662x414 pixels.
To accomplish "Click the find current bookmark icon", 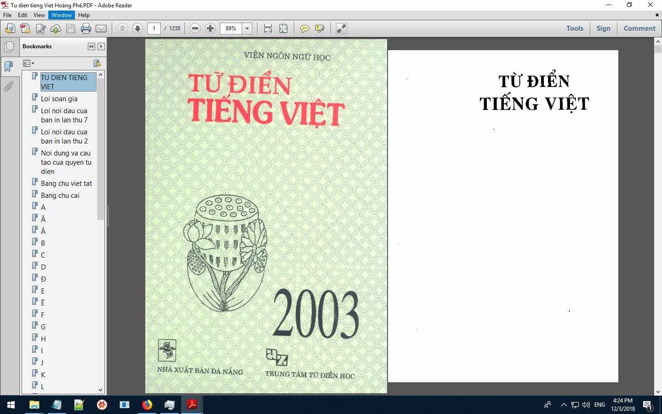I will 97,63.
